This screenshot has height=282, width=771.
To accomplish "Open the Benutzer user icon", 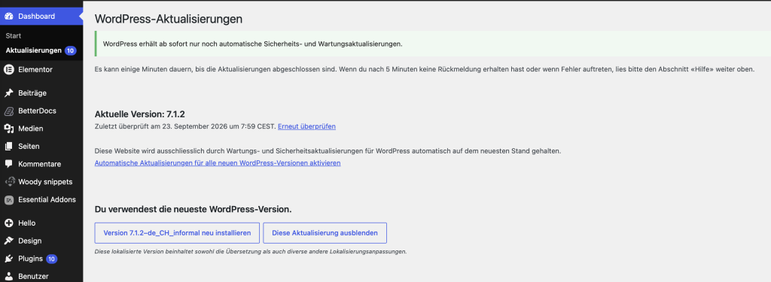I will [x=8, y=276].
